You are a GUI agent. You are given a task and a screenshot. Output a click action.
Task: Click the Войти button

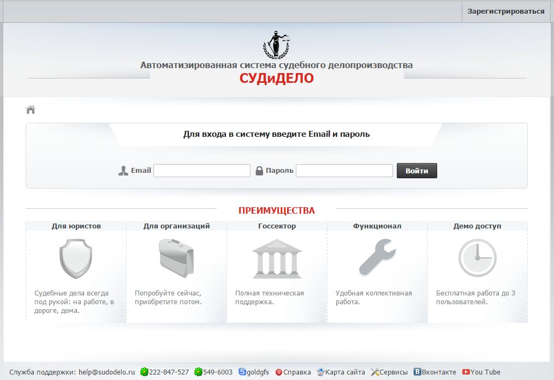coord(417,171)
